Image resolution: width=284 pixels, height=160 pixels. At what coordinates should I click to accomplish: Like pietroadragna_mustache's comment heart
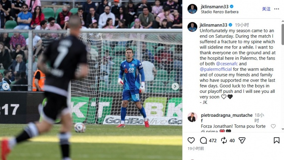[x=273, y=126]
